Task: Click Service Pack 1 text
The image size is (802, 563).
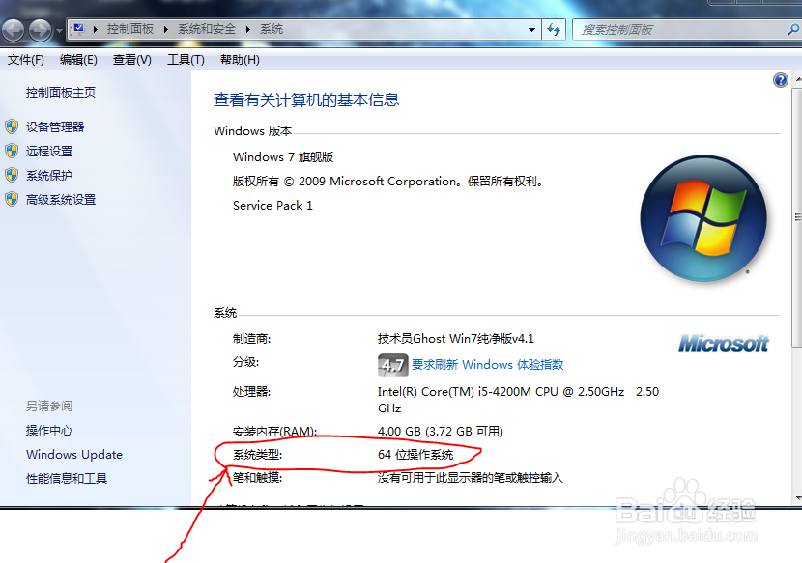Action: 272,206
